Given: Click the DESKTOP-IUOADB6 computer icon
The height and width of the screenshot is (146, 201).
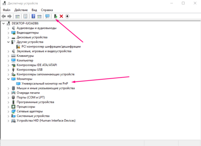Looking at the screenshot, I should coord(8,23).
